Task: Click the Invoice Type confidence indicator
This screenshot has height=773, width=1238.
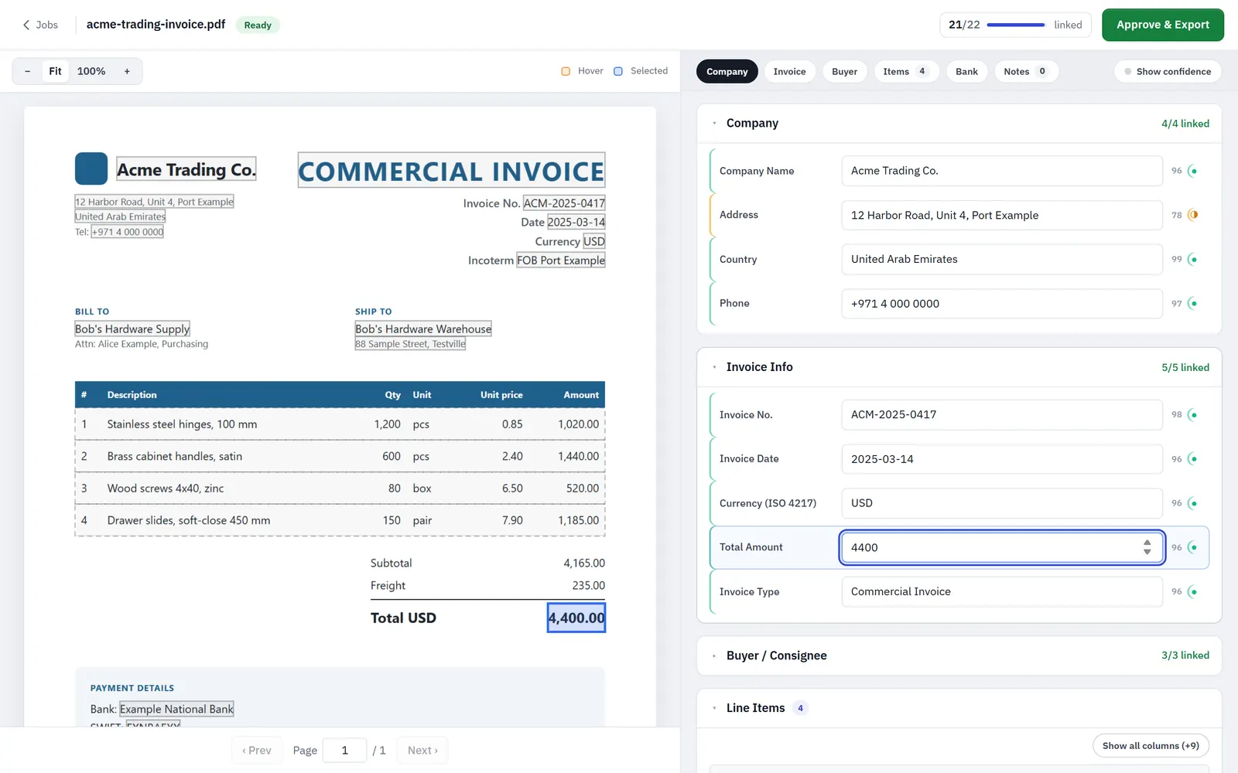Action: pos(1193,591)
